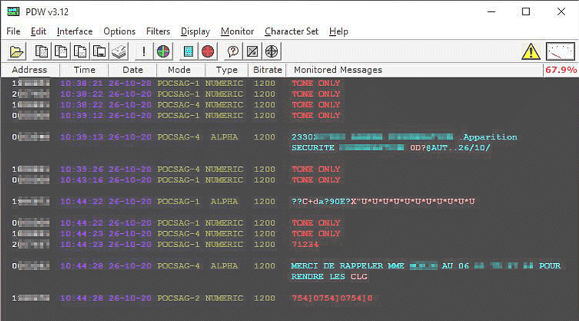Select the word Apparition in the message
The height and width of the screenshot is (321, 579).
tap(490, 137)
